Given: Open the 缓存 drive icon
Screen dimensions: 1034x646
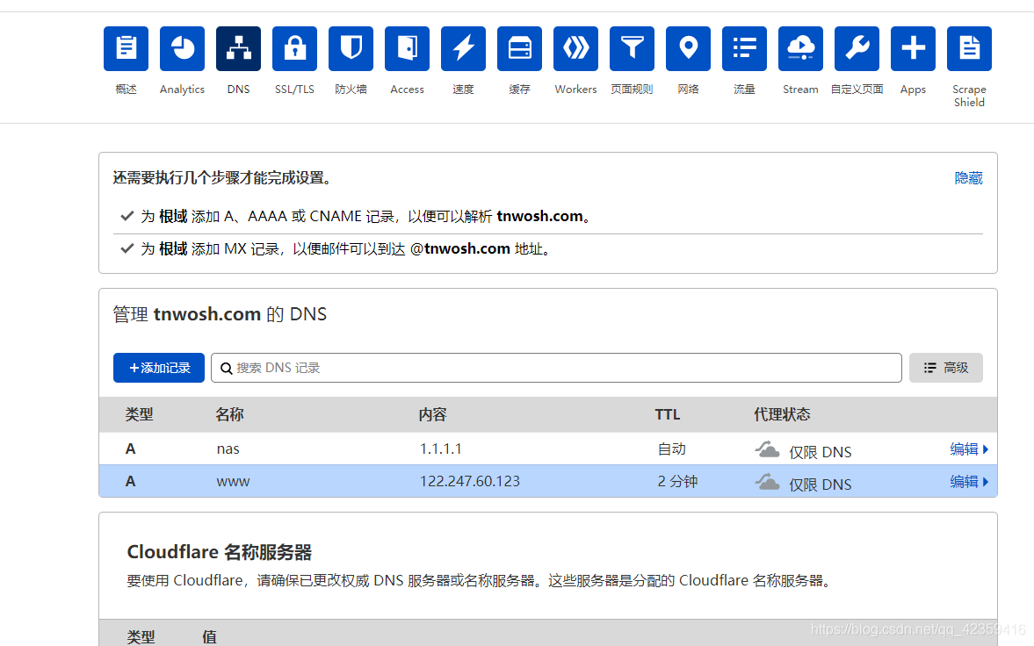Looking at the screenshot, I should (x=520, y=49).
